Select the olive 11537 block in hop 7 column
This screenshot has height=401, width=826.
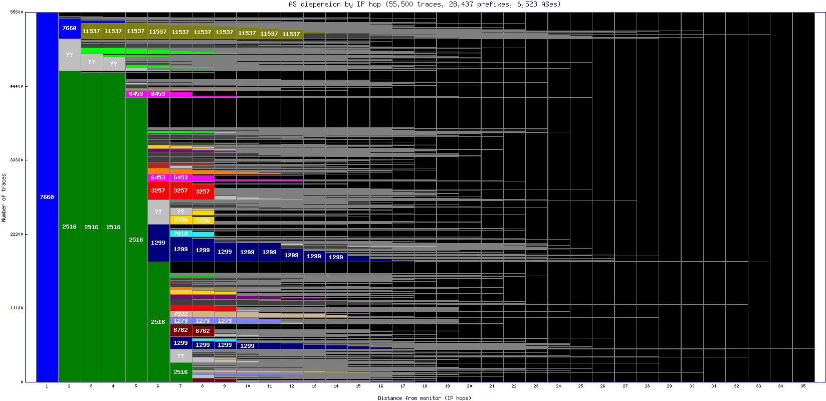(x=181, y=32)
